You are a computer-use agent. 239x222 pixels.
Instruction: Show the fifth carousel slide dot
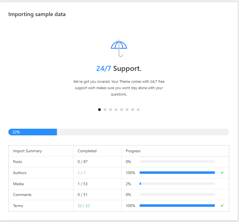(x=122, y=110)
